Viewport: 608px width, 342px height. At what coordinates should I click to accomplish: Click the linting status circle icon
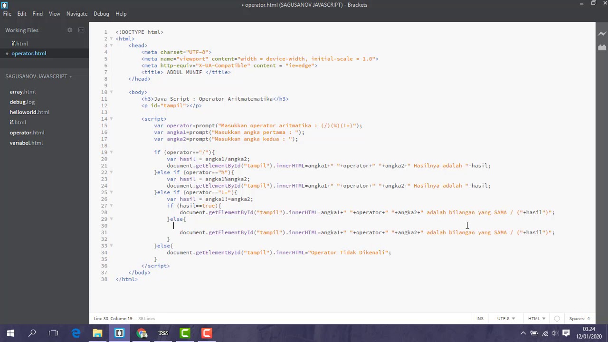click(557, 319)
